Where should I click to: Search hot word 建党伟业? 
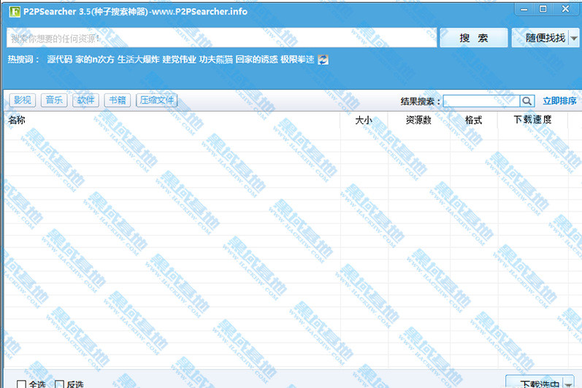click(x=180, y=59)
